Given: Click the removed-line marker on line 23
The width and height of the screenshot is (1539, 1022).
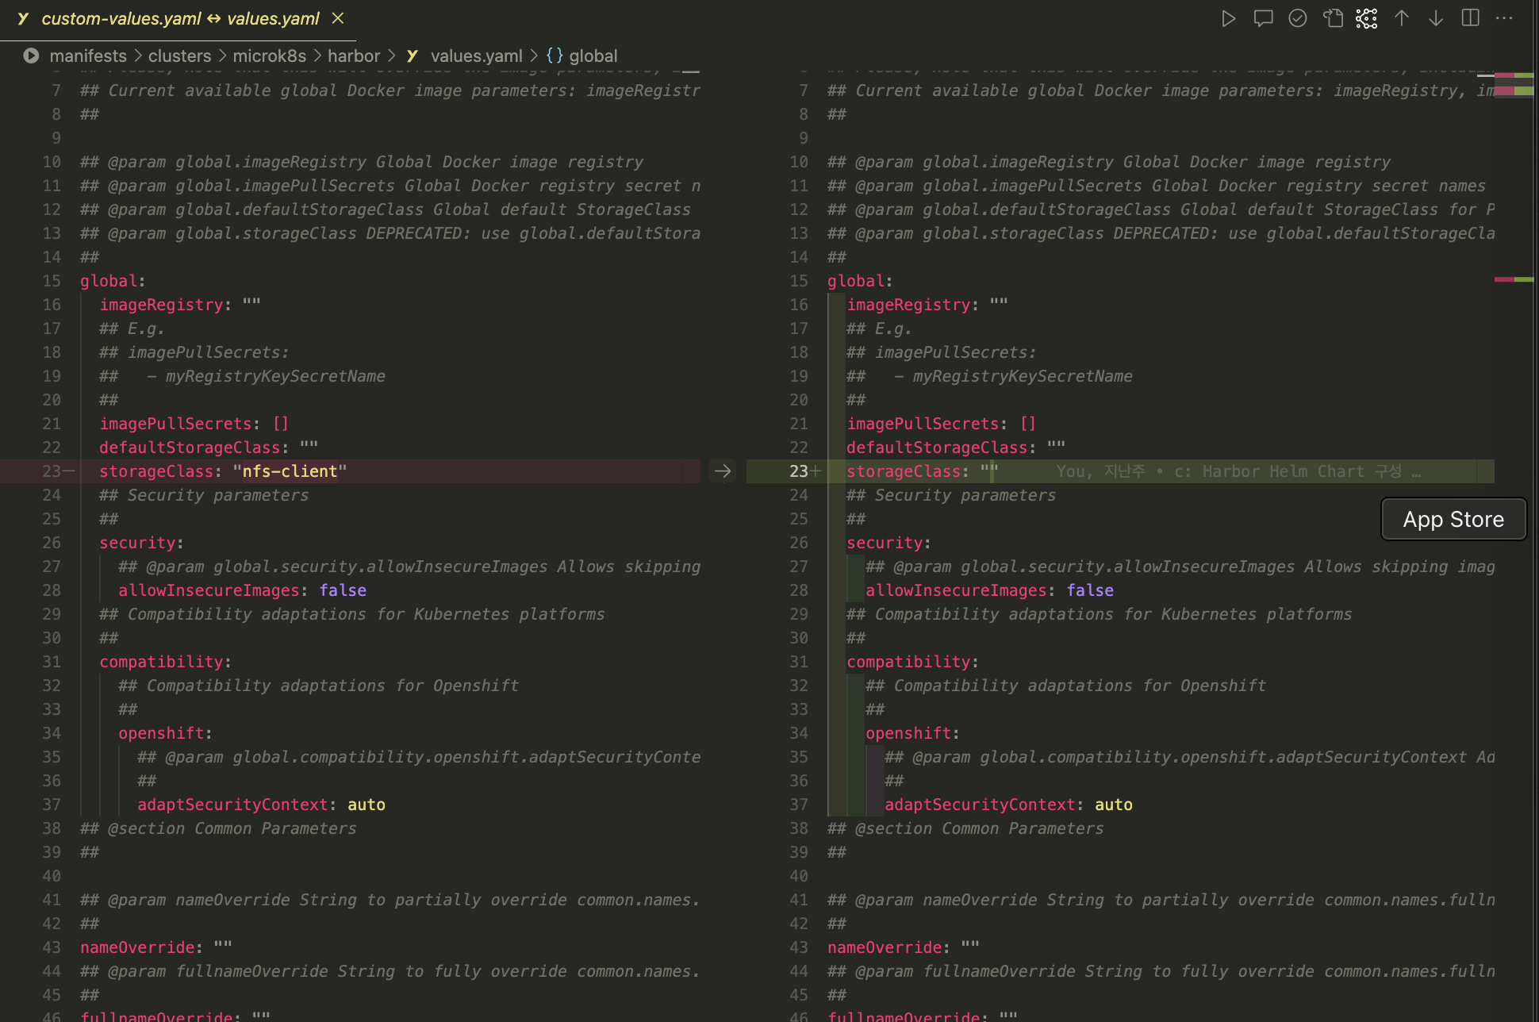Looking at the screenshot, I should click(x=69, y=471).
